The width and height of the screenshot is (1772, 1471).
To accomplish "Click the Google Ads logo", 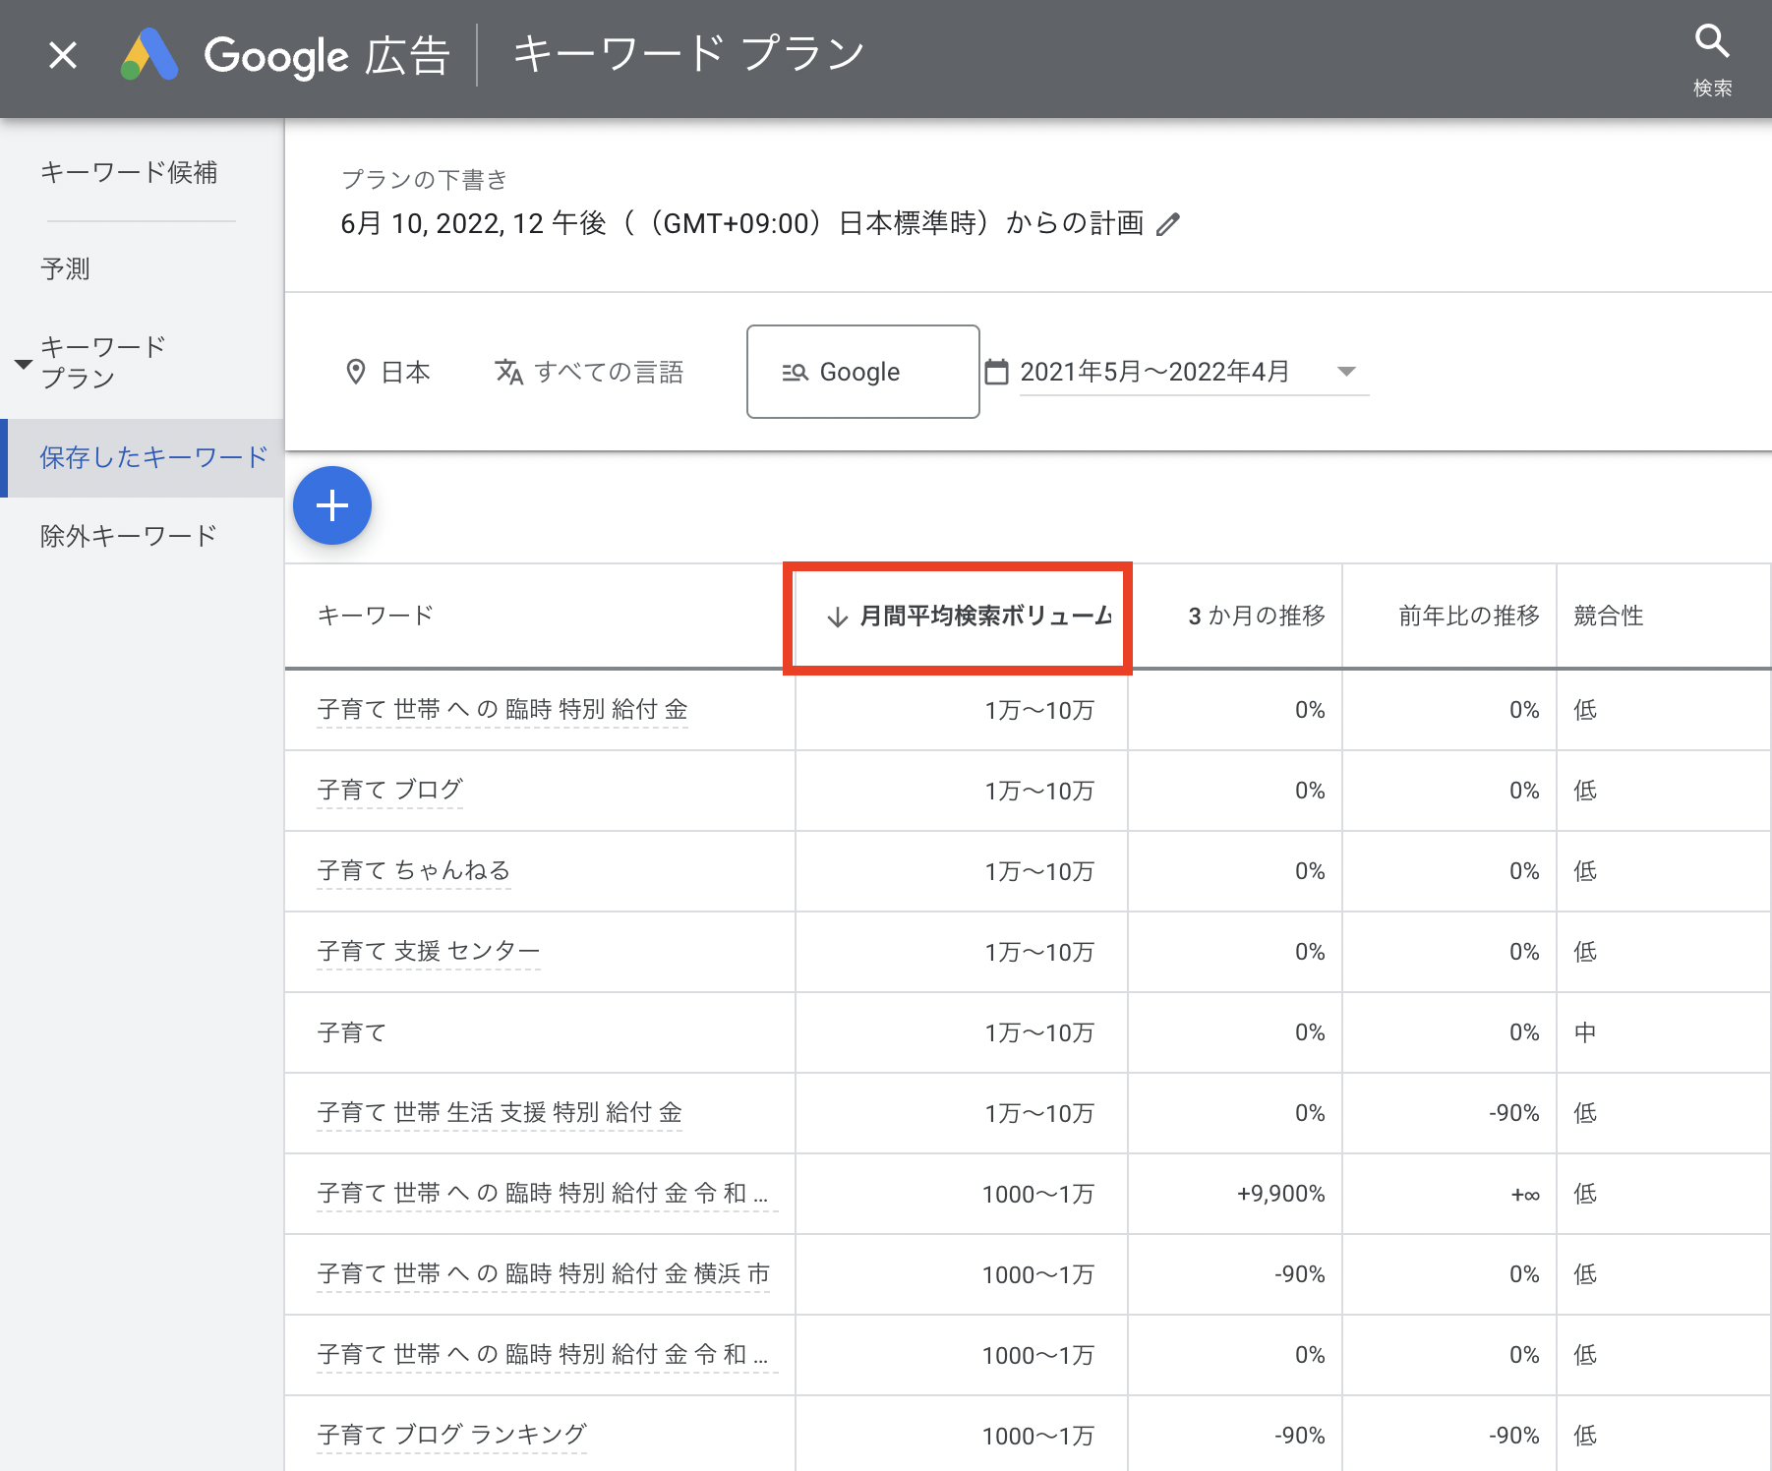I will (x=149, y=55).
